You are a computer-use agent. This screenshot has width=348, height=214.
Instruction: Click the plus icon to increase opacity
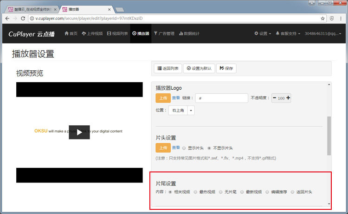(288, 98)
